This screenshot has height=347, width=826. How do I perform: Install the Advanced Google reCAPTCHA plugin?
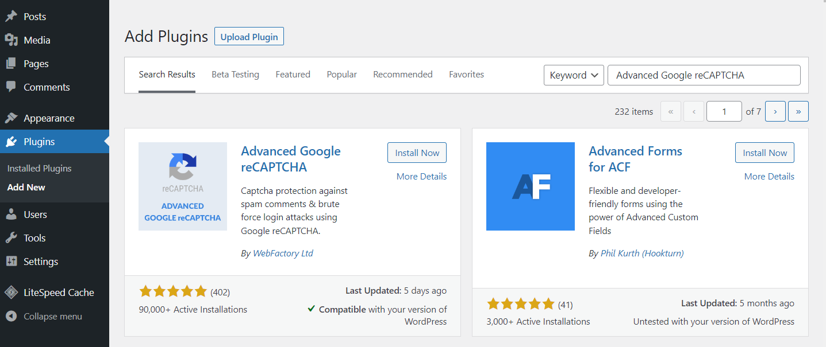pos(417,153)
